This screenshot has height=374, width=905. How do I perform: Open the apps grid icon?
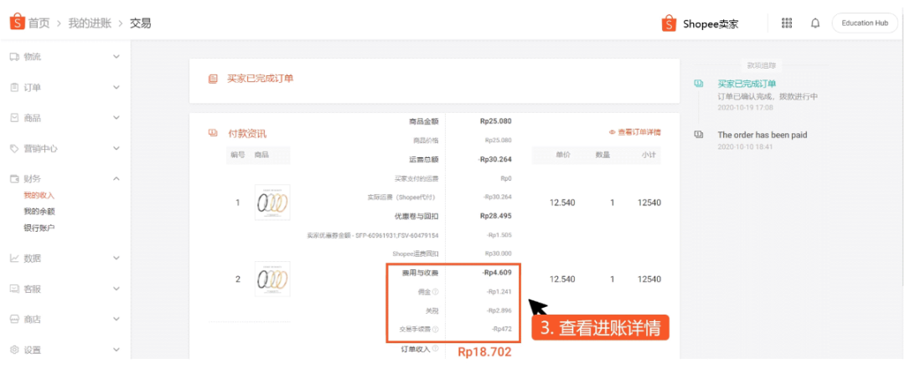tap(787, 23)
